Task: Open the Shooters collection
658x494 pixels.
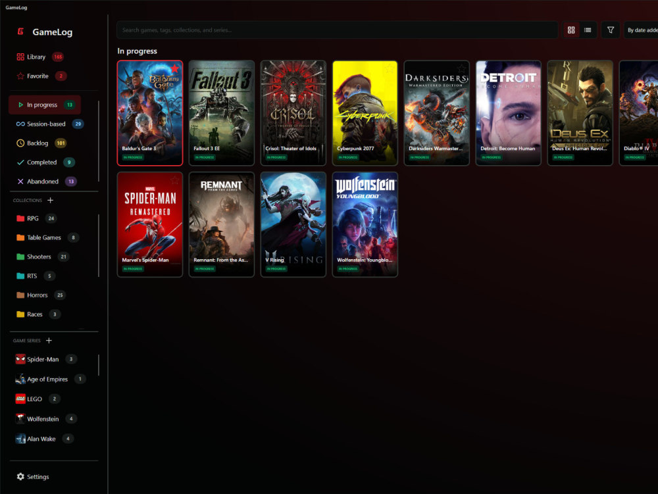Action: (42, 257)
